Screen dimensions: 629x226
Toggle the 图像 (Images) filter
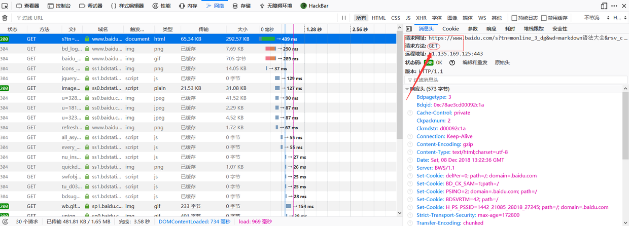[x=452, y=18]
